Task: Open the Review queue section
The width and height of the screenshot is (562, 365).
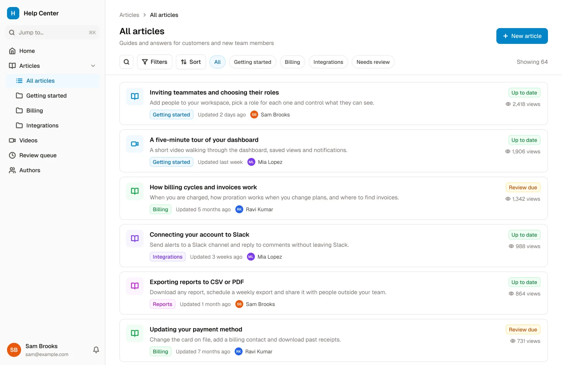Action: [x=53, y=155]
